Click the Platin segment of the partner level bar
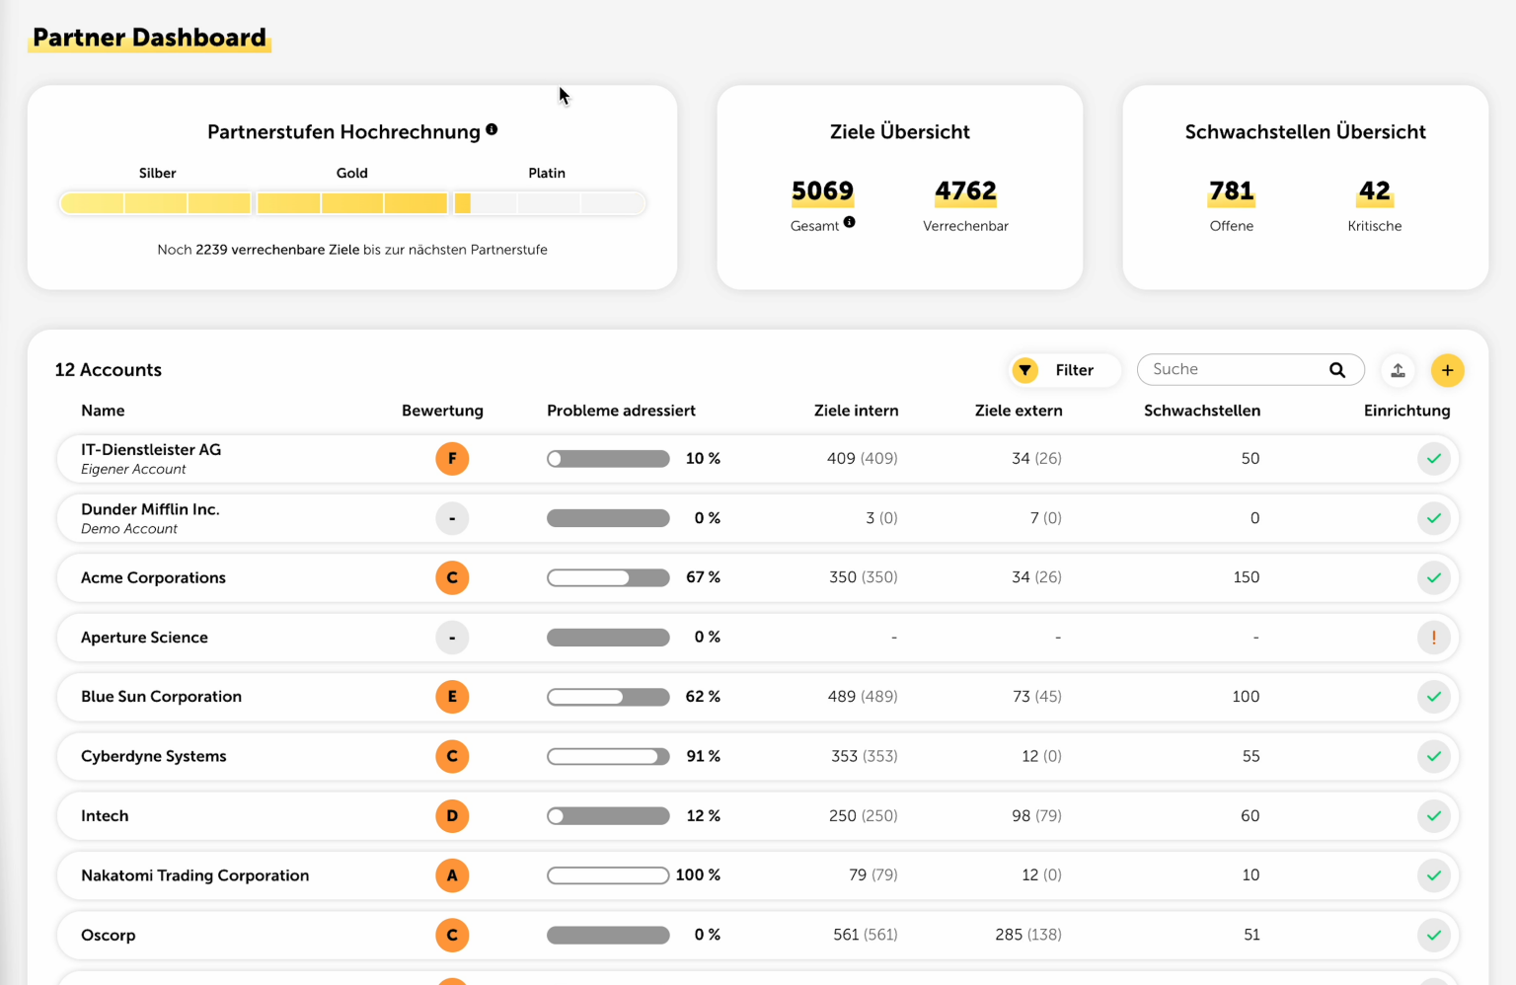Image resolution: width=1516 pixels, height=985 pixels. [x=549, y=203]
